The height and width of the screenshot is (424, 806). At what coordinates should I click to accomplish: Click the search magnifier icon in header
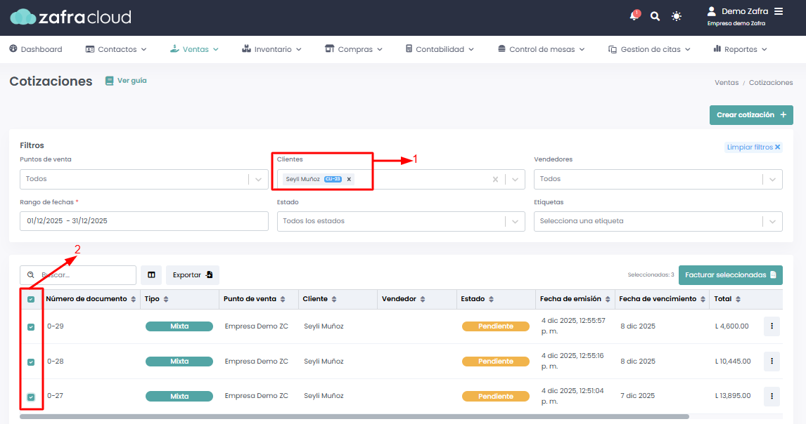tap(655, 16)
